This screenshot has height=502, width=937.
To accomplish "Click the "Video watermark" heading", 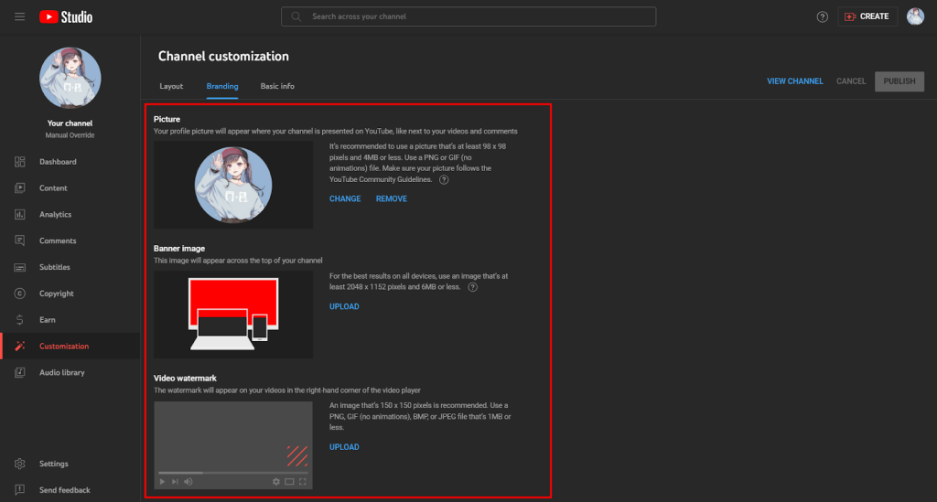I will coord(185,379).
